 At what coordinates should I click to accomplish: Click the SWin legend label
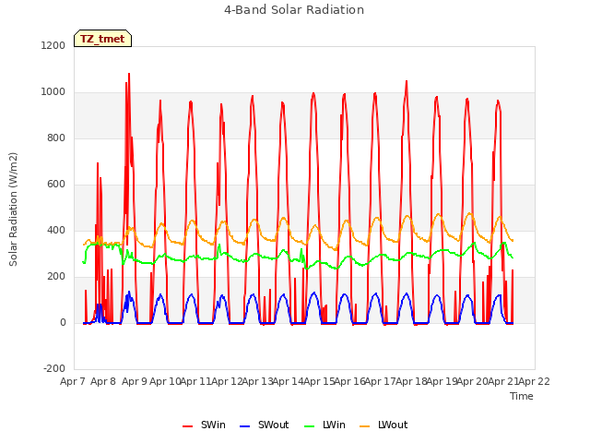[x=213, y=425]
